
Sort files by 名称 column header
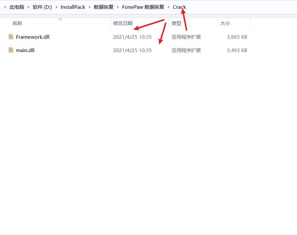pos(17,23)
